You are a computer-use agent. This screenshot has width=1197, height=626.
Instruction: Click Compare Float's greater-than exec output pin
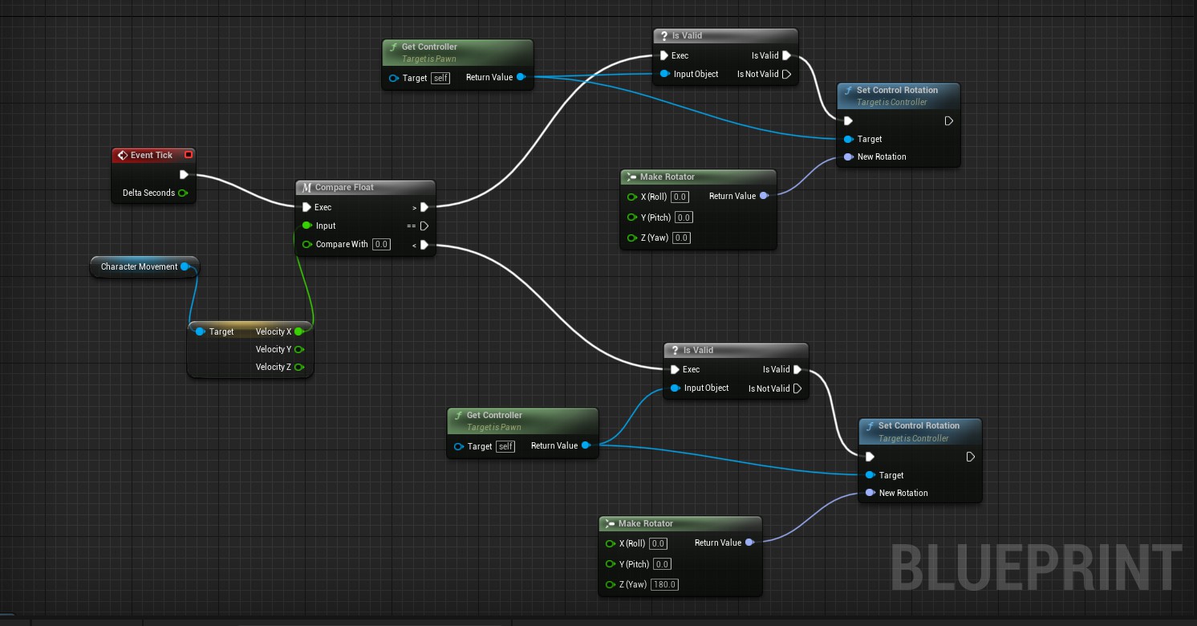424,207
